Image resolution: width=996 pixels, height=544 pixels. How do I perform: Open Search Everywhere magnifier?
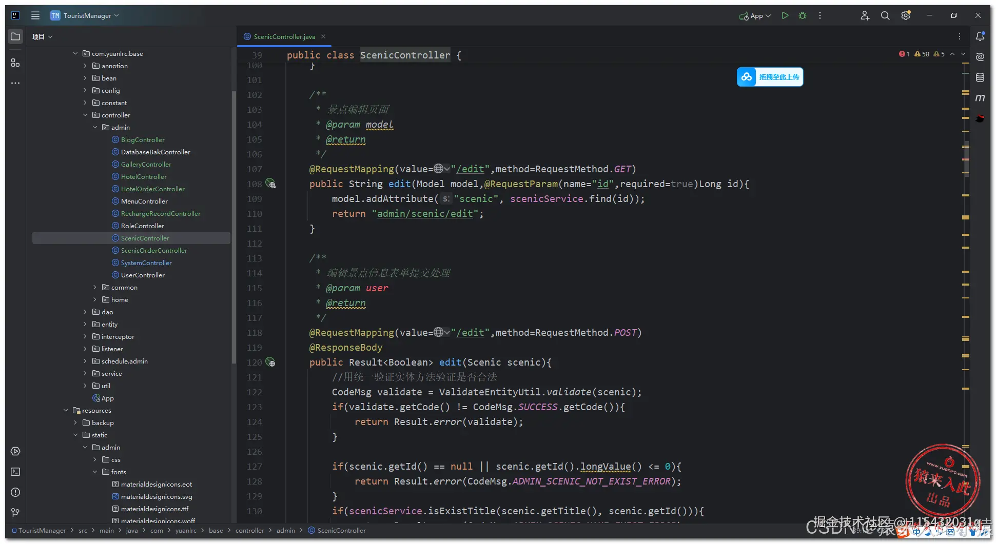pos(885,15)
